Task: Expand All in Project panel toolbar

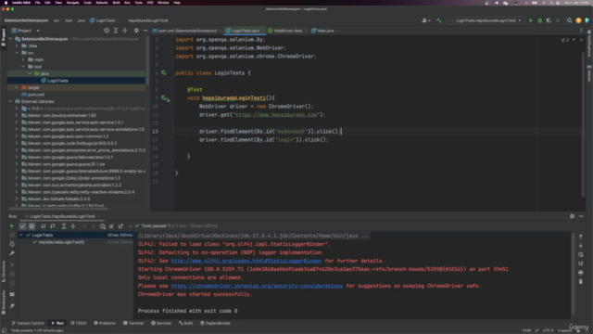Action: click(116, 31)
